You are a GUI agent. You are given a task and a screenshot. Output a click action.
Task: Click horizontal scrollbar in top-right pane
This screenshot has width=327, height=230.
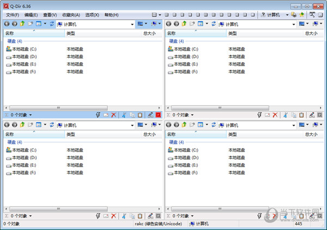(x=220, y=108)
